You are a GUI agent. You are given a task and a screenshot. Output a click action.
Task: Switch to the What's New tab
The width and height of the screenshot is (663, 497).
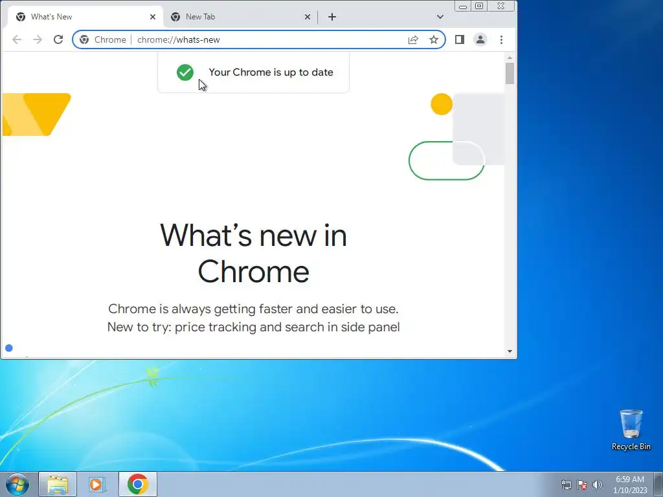85,17
